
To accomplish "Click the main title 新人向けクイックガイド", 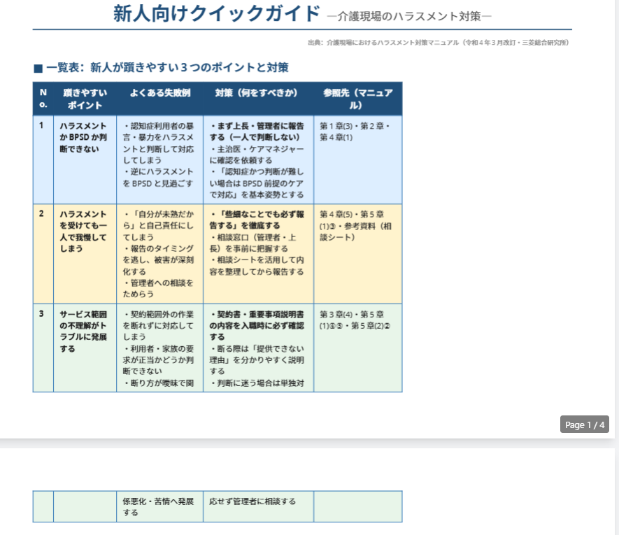I will click(x=217, y=13).
